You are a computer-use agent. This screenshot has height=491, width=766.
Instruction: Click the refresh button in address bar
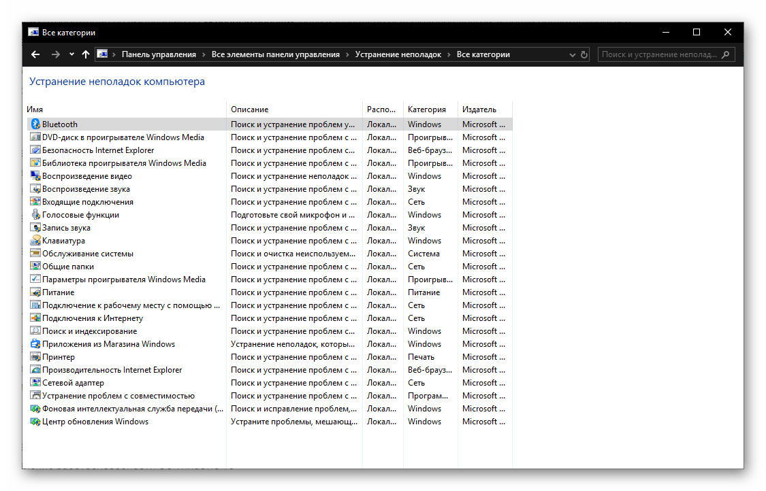(584, 54)
